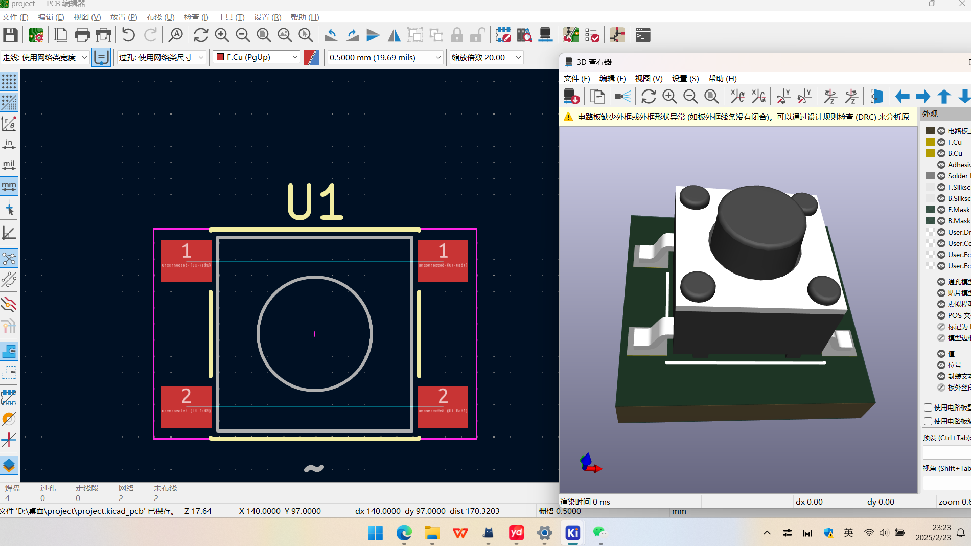Save the PCB with the floppy disk icon

pyautogui.click(x=10, y=35)
